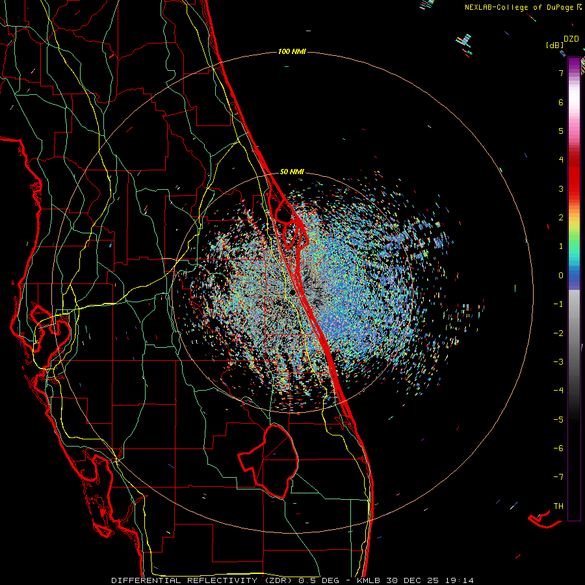Image resolution: width=585 pixels, height=585 pixels.
Task: Click the 0 value on the scale
Action: click(x=561, y=276)
